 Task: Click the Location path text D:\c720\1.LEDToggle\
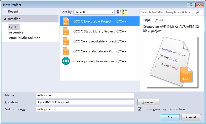[53, 102]
